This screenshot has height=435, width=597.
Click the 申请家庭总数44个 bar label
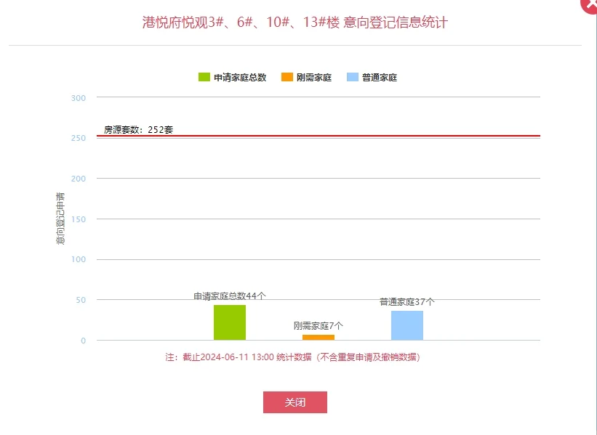[230, 296]
